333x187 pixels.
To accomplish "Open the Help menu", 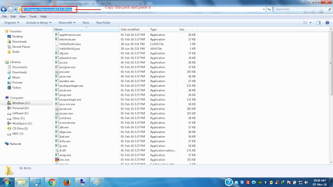I will pyautogui.click(x=43, y=17).
